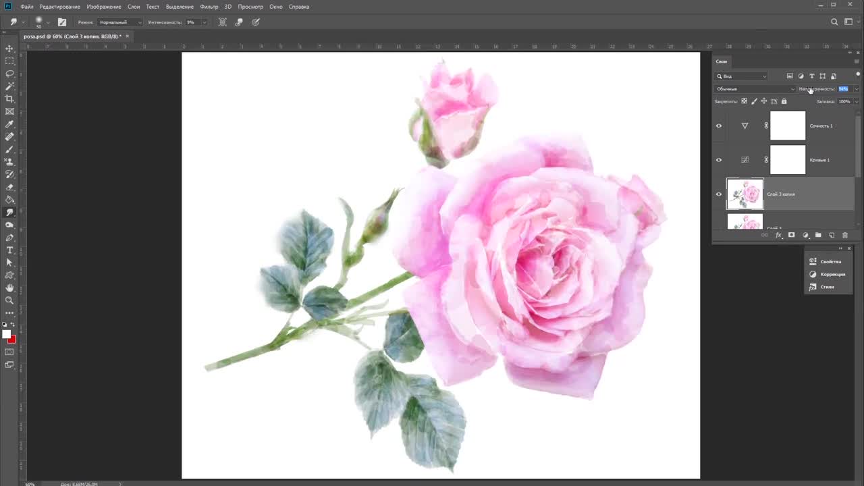864x486 pixels.
Task: Open the brush Режим dropdown Нормальный
Action: 120,22
